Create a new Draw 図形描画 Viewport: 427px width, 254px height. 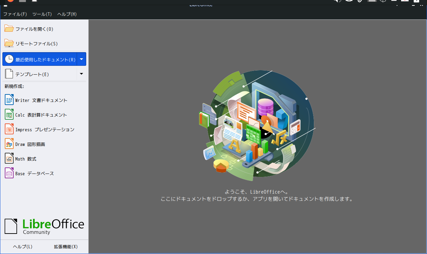[44, 144]
